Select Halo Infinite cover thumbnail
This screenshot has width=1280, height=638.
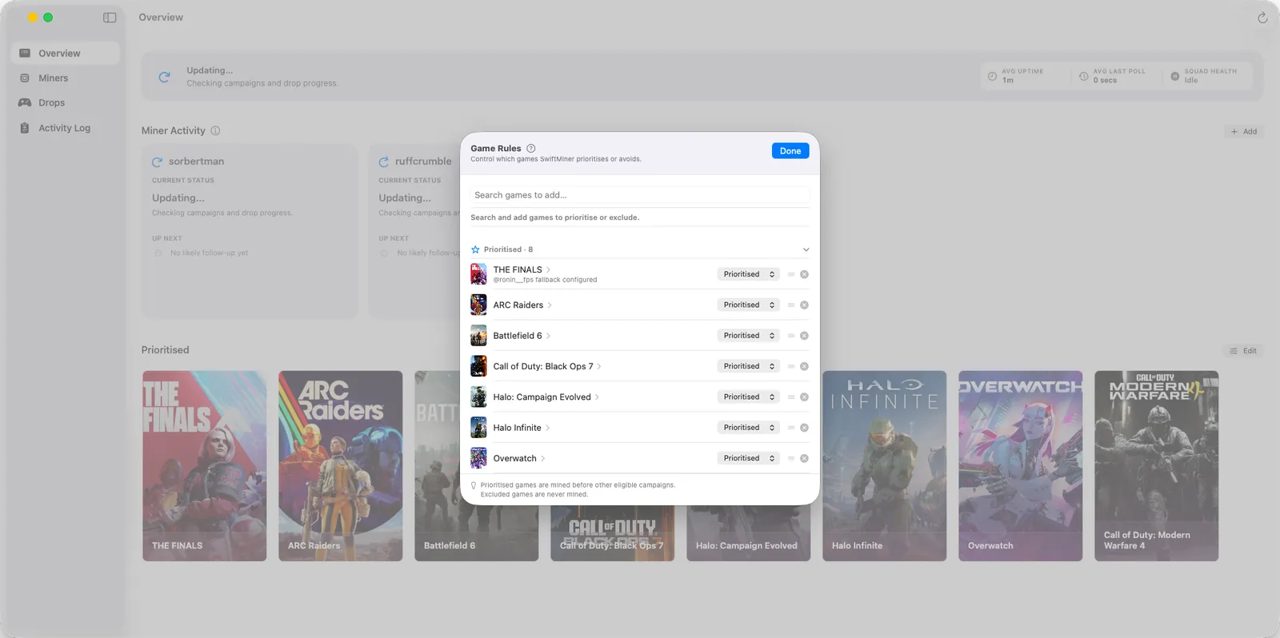(885, 465)
